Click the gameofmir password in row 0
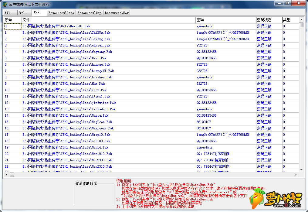The image size is (308, 212). [205, 26]
